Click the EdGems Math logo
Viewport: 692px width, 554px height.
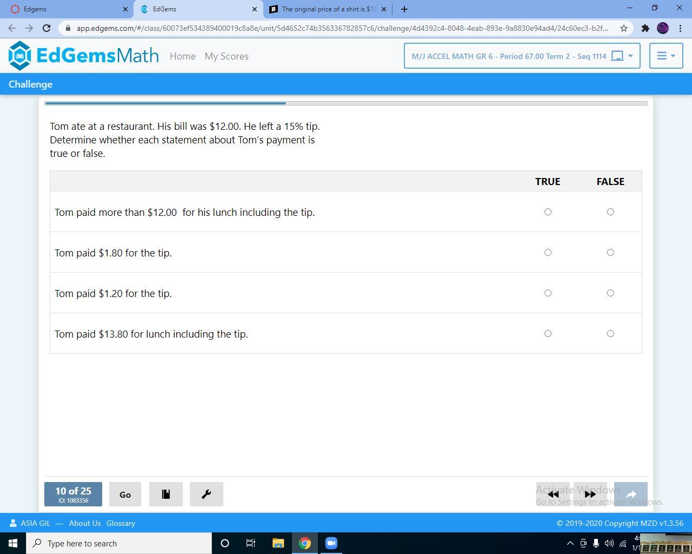point(83,56)
